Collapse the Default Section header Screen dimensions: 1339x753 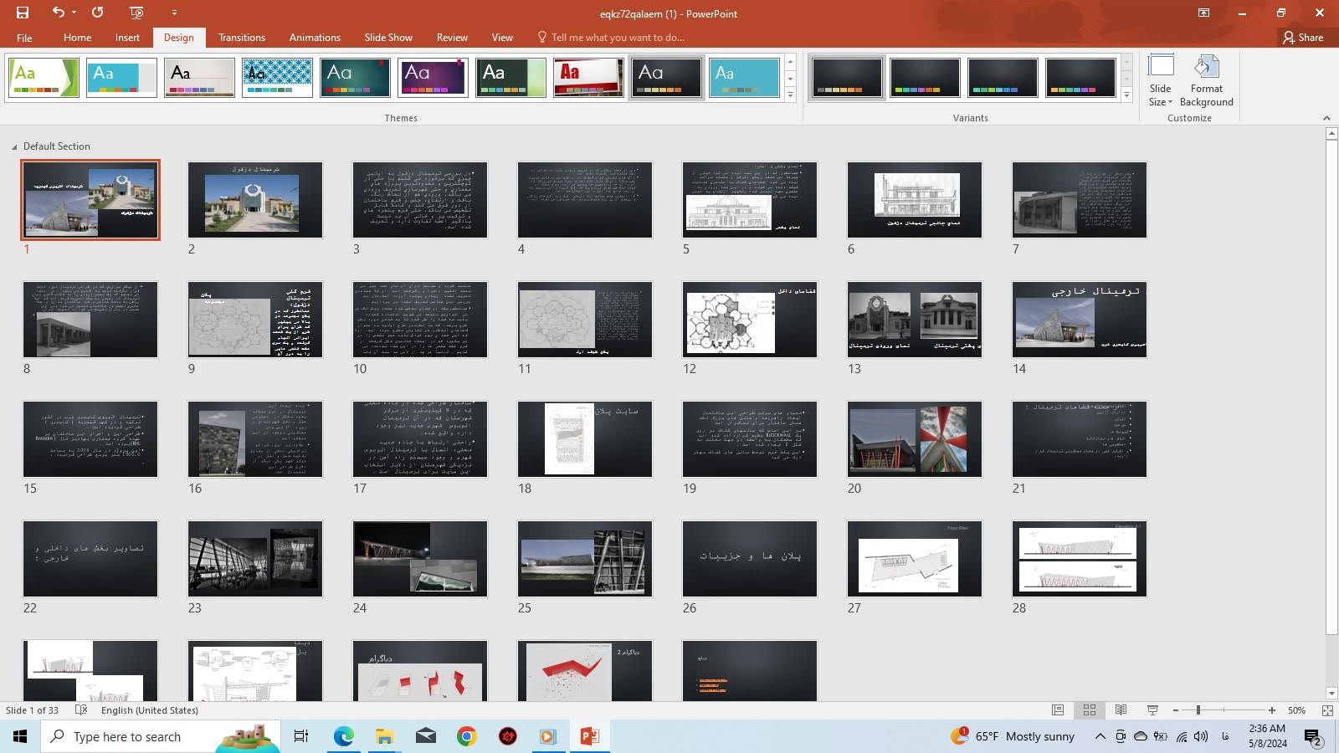(x=14, y=146)
